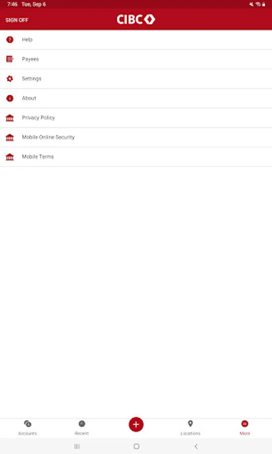Open the Help menu entry
This screenshot has width=272, height=454.
point(136,40)
